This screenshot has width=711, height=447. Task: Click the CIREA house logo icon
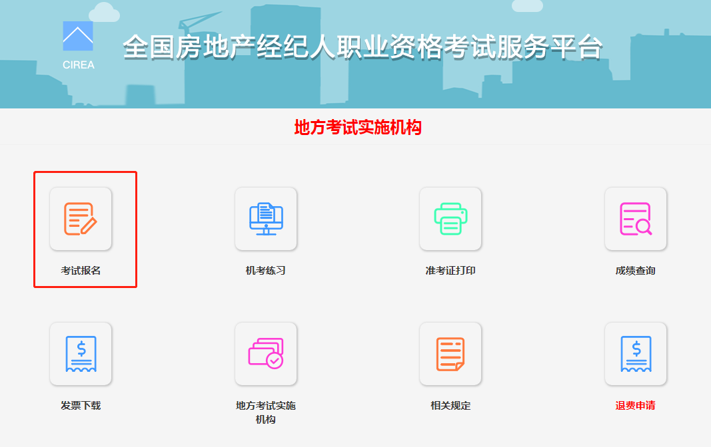(78, 36)
